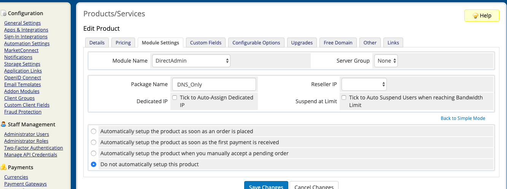Open General Settings in sidebar
Screen dimensions: 507x189
22,23
